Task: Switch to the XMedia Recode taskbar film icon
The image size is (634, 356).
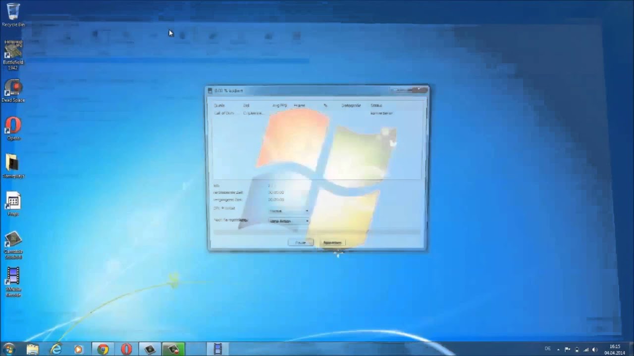Action: coord(218,349)
